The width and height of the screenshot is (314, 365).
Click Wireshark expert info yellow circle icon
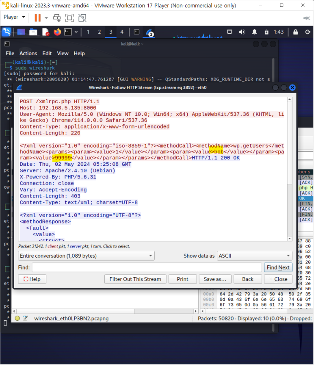coord(17,318)
